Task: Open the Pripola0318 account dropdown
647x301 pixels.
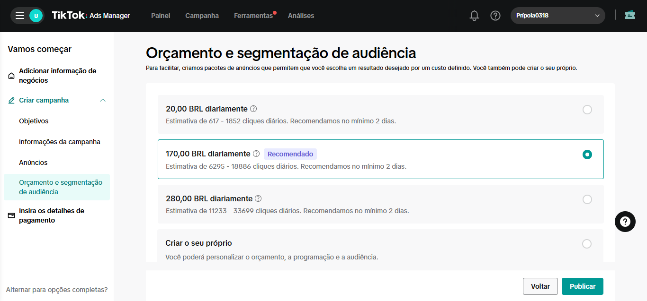Action: click(x=557, y=15)
